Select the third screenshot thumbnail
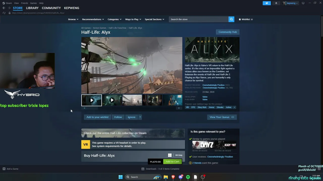The width and height of the screenshot is (323, 181). tap(132, 100)
